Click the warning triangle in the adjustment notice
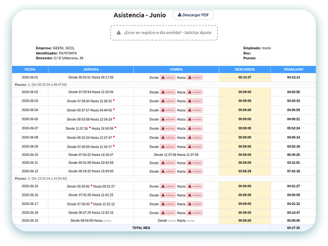The height and width of the screenshot is (246, 328). click(x=119, y=33)
